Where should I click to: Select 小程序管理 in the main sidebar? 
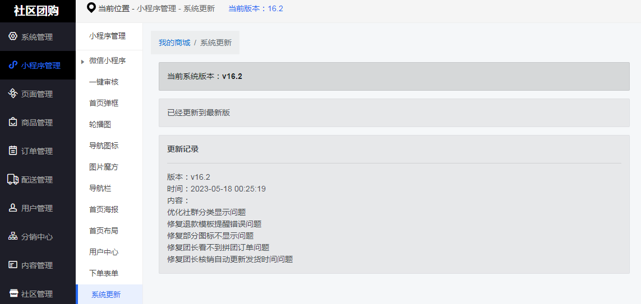(38, 66)
